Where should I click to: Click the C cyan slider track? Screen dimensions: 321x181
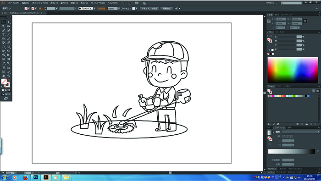tap(287, 37)
